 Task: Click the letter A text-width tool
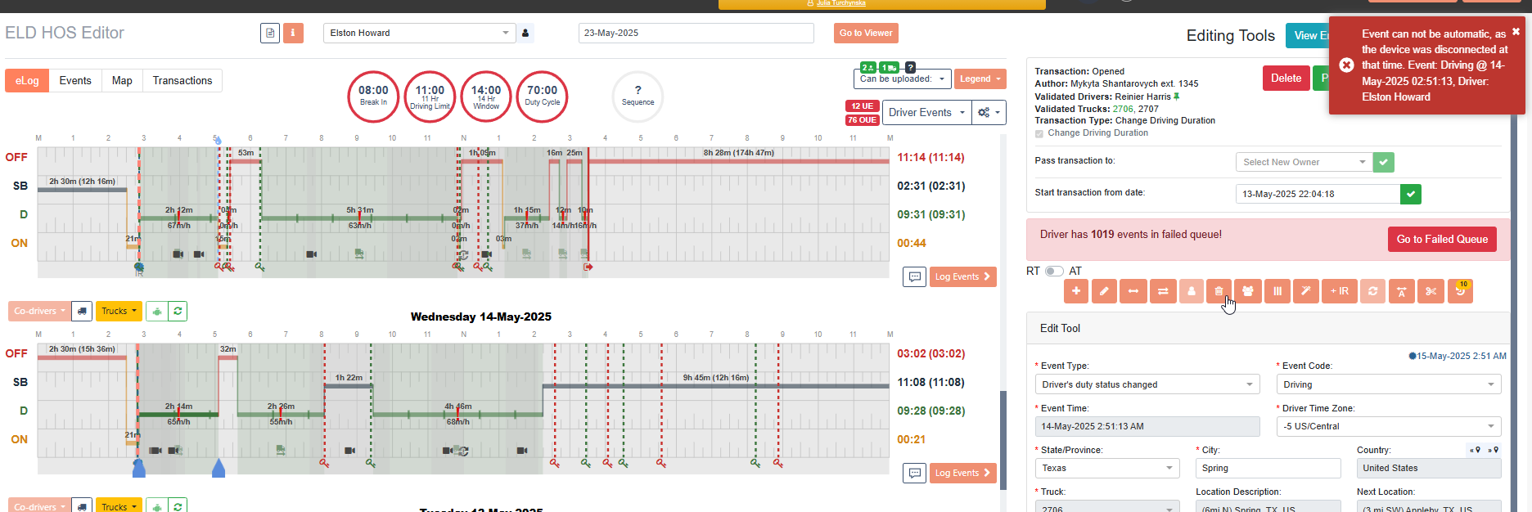(1402, 291)
